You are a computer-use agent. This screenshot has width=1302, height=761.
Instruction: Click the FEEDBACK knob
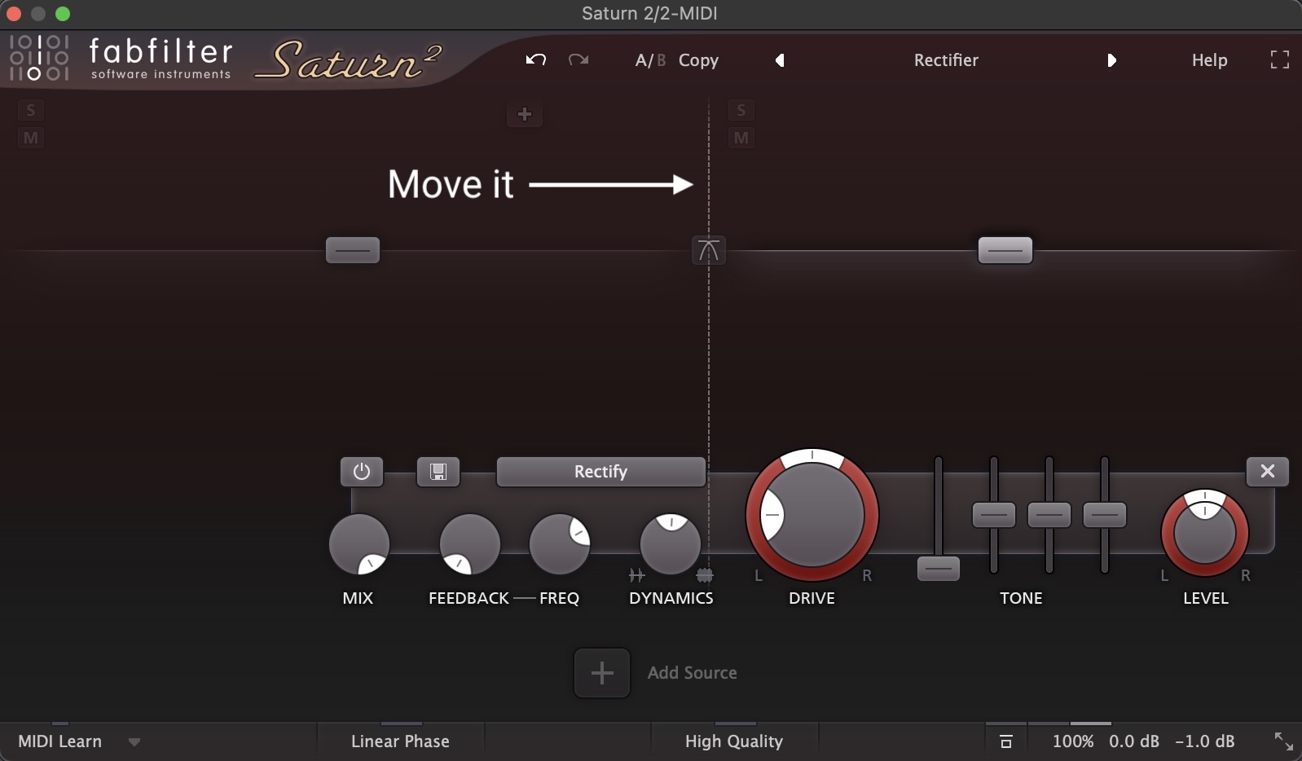coord(470,544)
